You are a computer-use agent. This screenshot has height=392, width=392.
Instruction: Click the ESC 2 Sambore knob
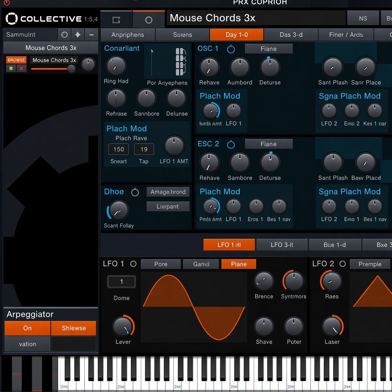click(x=240, y=163)
